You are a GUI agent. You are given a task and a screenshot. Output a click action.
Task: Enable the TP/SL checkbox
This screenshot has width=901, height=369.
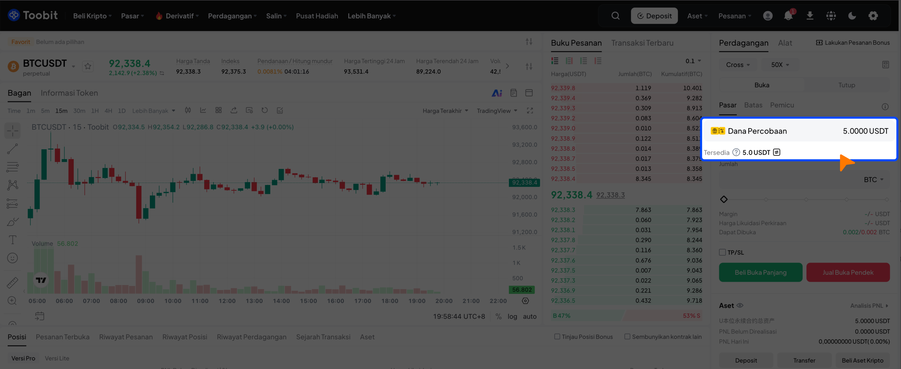coord(722,252)
